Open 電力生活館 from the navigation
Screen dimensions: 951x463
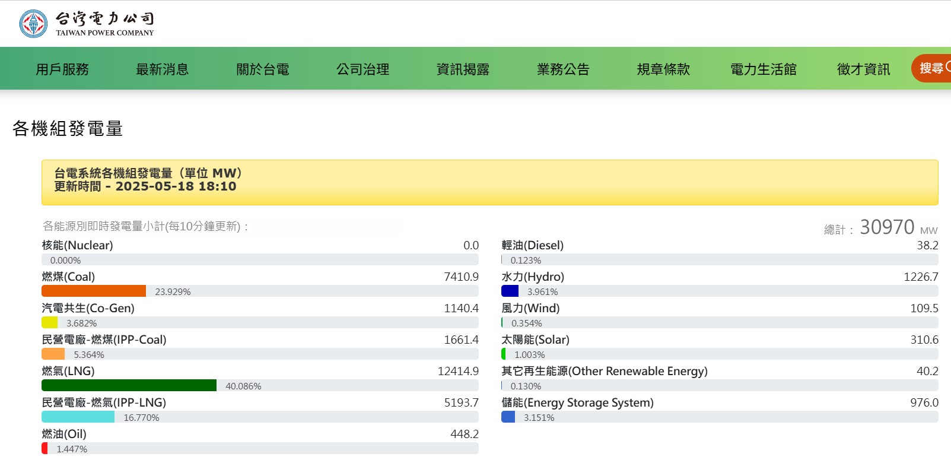[x=764, y=69]
